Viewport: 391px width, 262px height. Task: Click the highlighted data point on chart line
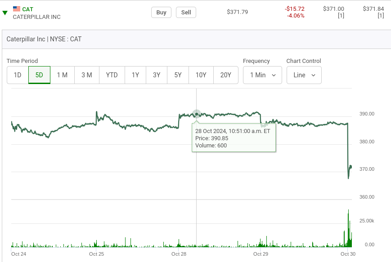(x=197, y=114)
